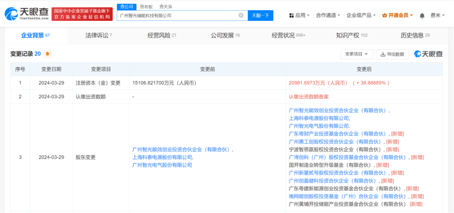Clear the search box with the X icon
454x213 pixels.
click(241, 16)
